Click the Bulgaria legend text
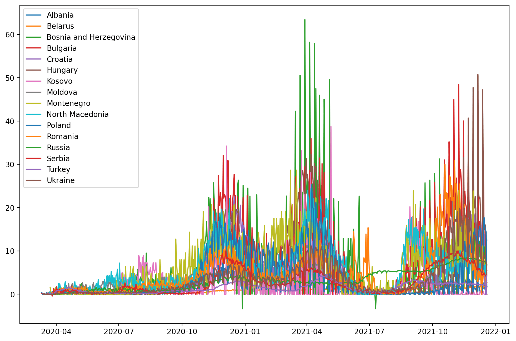 (62, 48)
